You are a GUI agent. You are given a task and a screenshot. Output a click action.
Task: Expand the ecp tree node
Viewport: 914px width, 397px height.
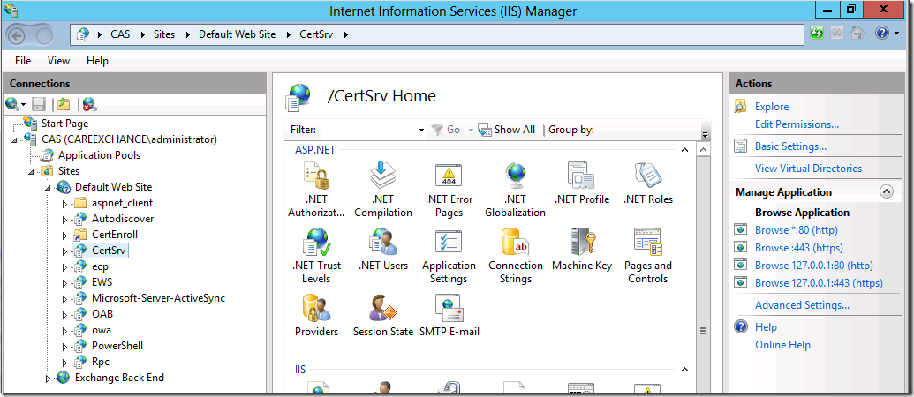(64, 266)
